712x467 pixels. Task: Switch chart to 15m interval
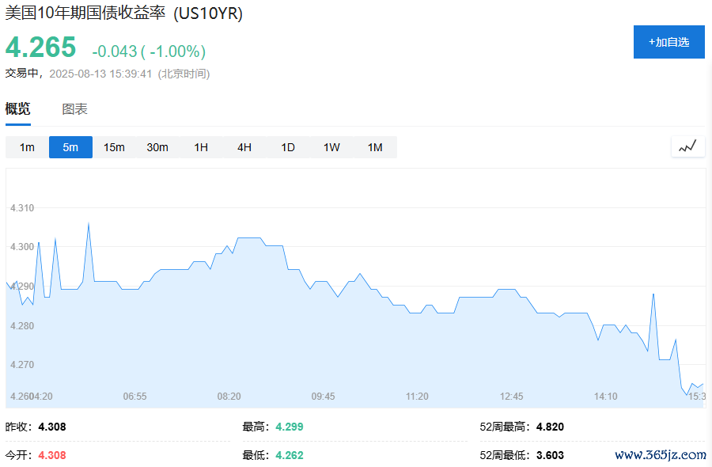114,147
